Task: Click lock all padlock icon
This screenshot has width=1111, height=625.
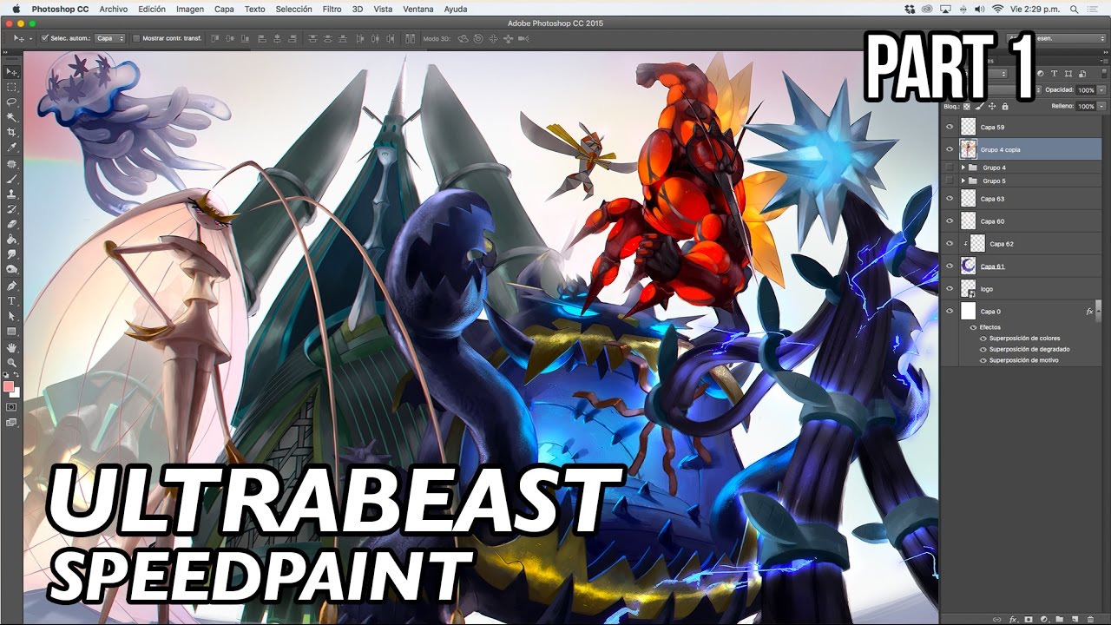Action: coord(1005,107)
